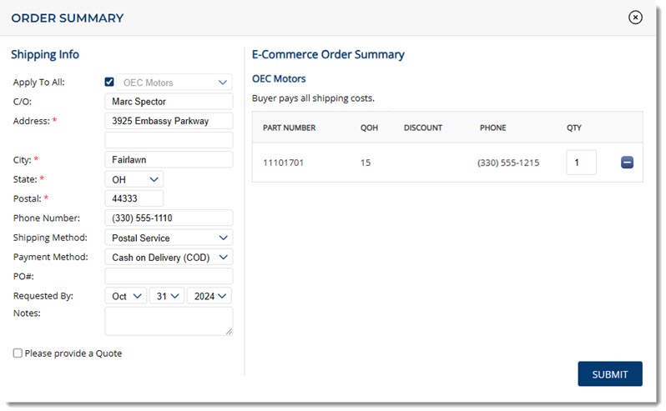Open the OEC Motors dealer dropdown
Image resolution: width=666 pixels, height=411 pixels.
point(174,83)
